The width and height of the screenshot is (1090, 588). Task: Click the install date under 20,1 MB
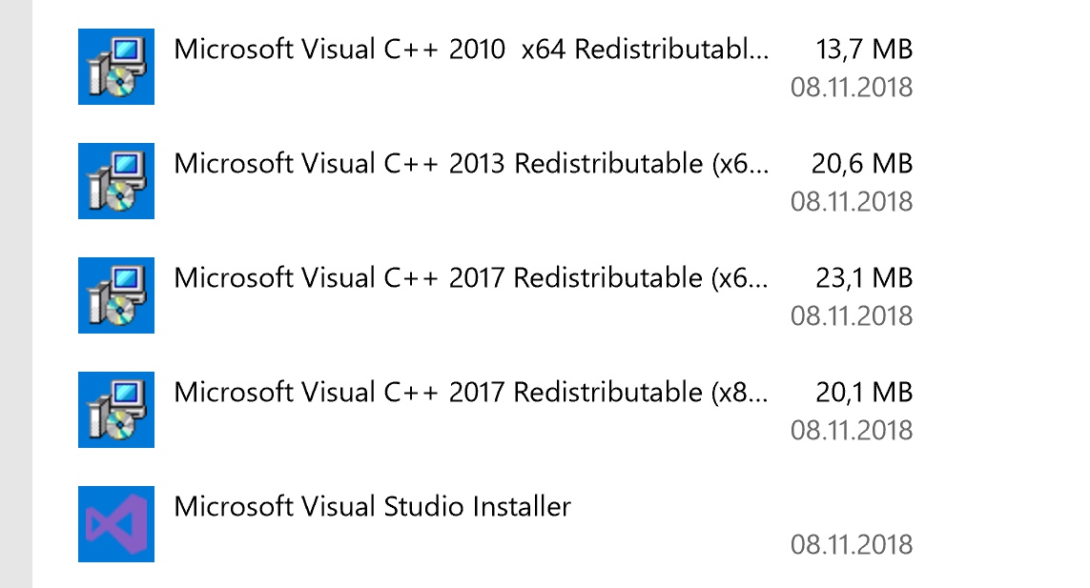(852, 430)
